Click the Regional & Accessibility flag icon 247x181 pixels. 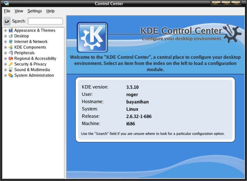[11, 58]
